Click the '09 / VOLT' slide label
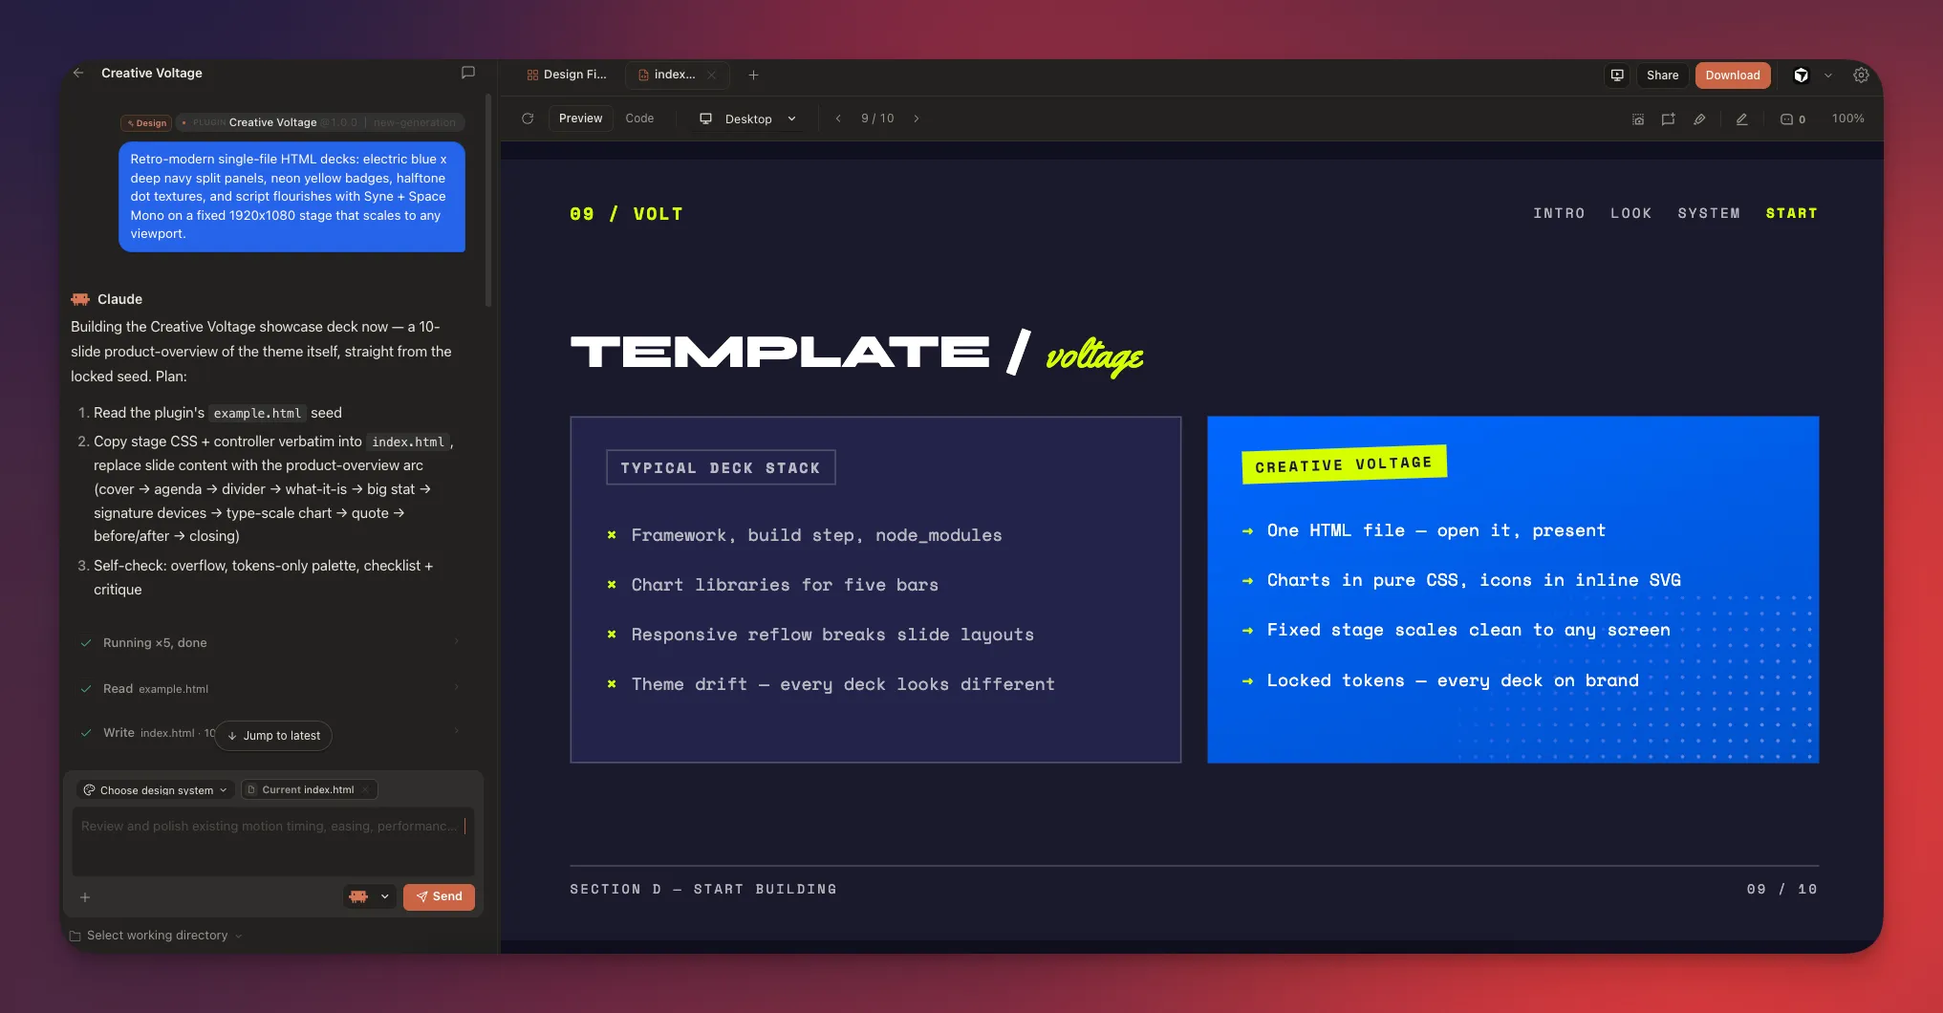This screenshot has height=1013, width=1943. [626, 214]
